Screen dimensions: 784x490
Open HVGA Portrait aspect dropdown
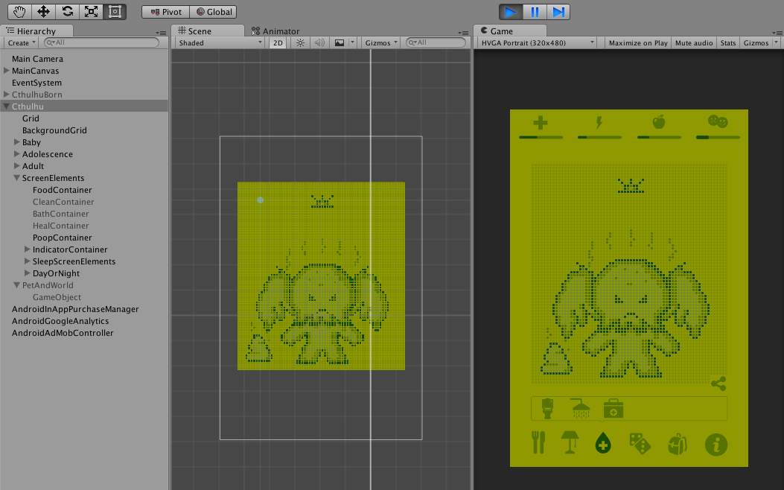(538, 43)
